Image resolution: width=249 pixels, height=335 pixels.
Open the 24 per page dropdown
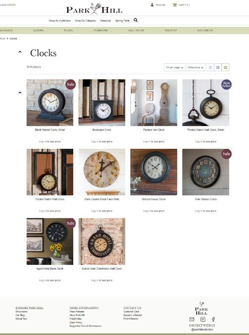[x=175, y=67]
